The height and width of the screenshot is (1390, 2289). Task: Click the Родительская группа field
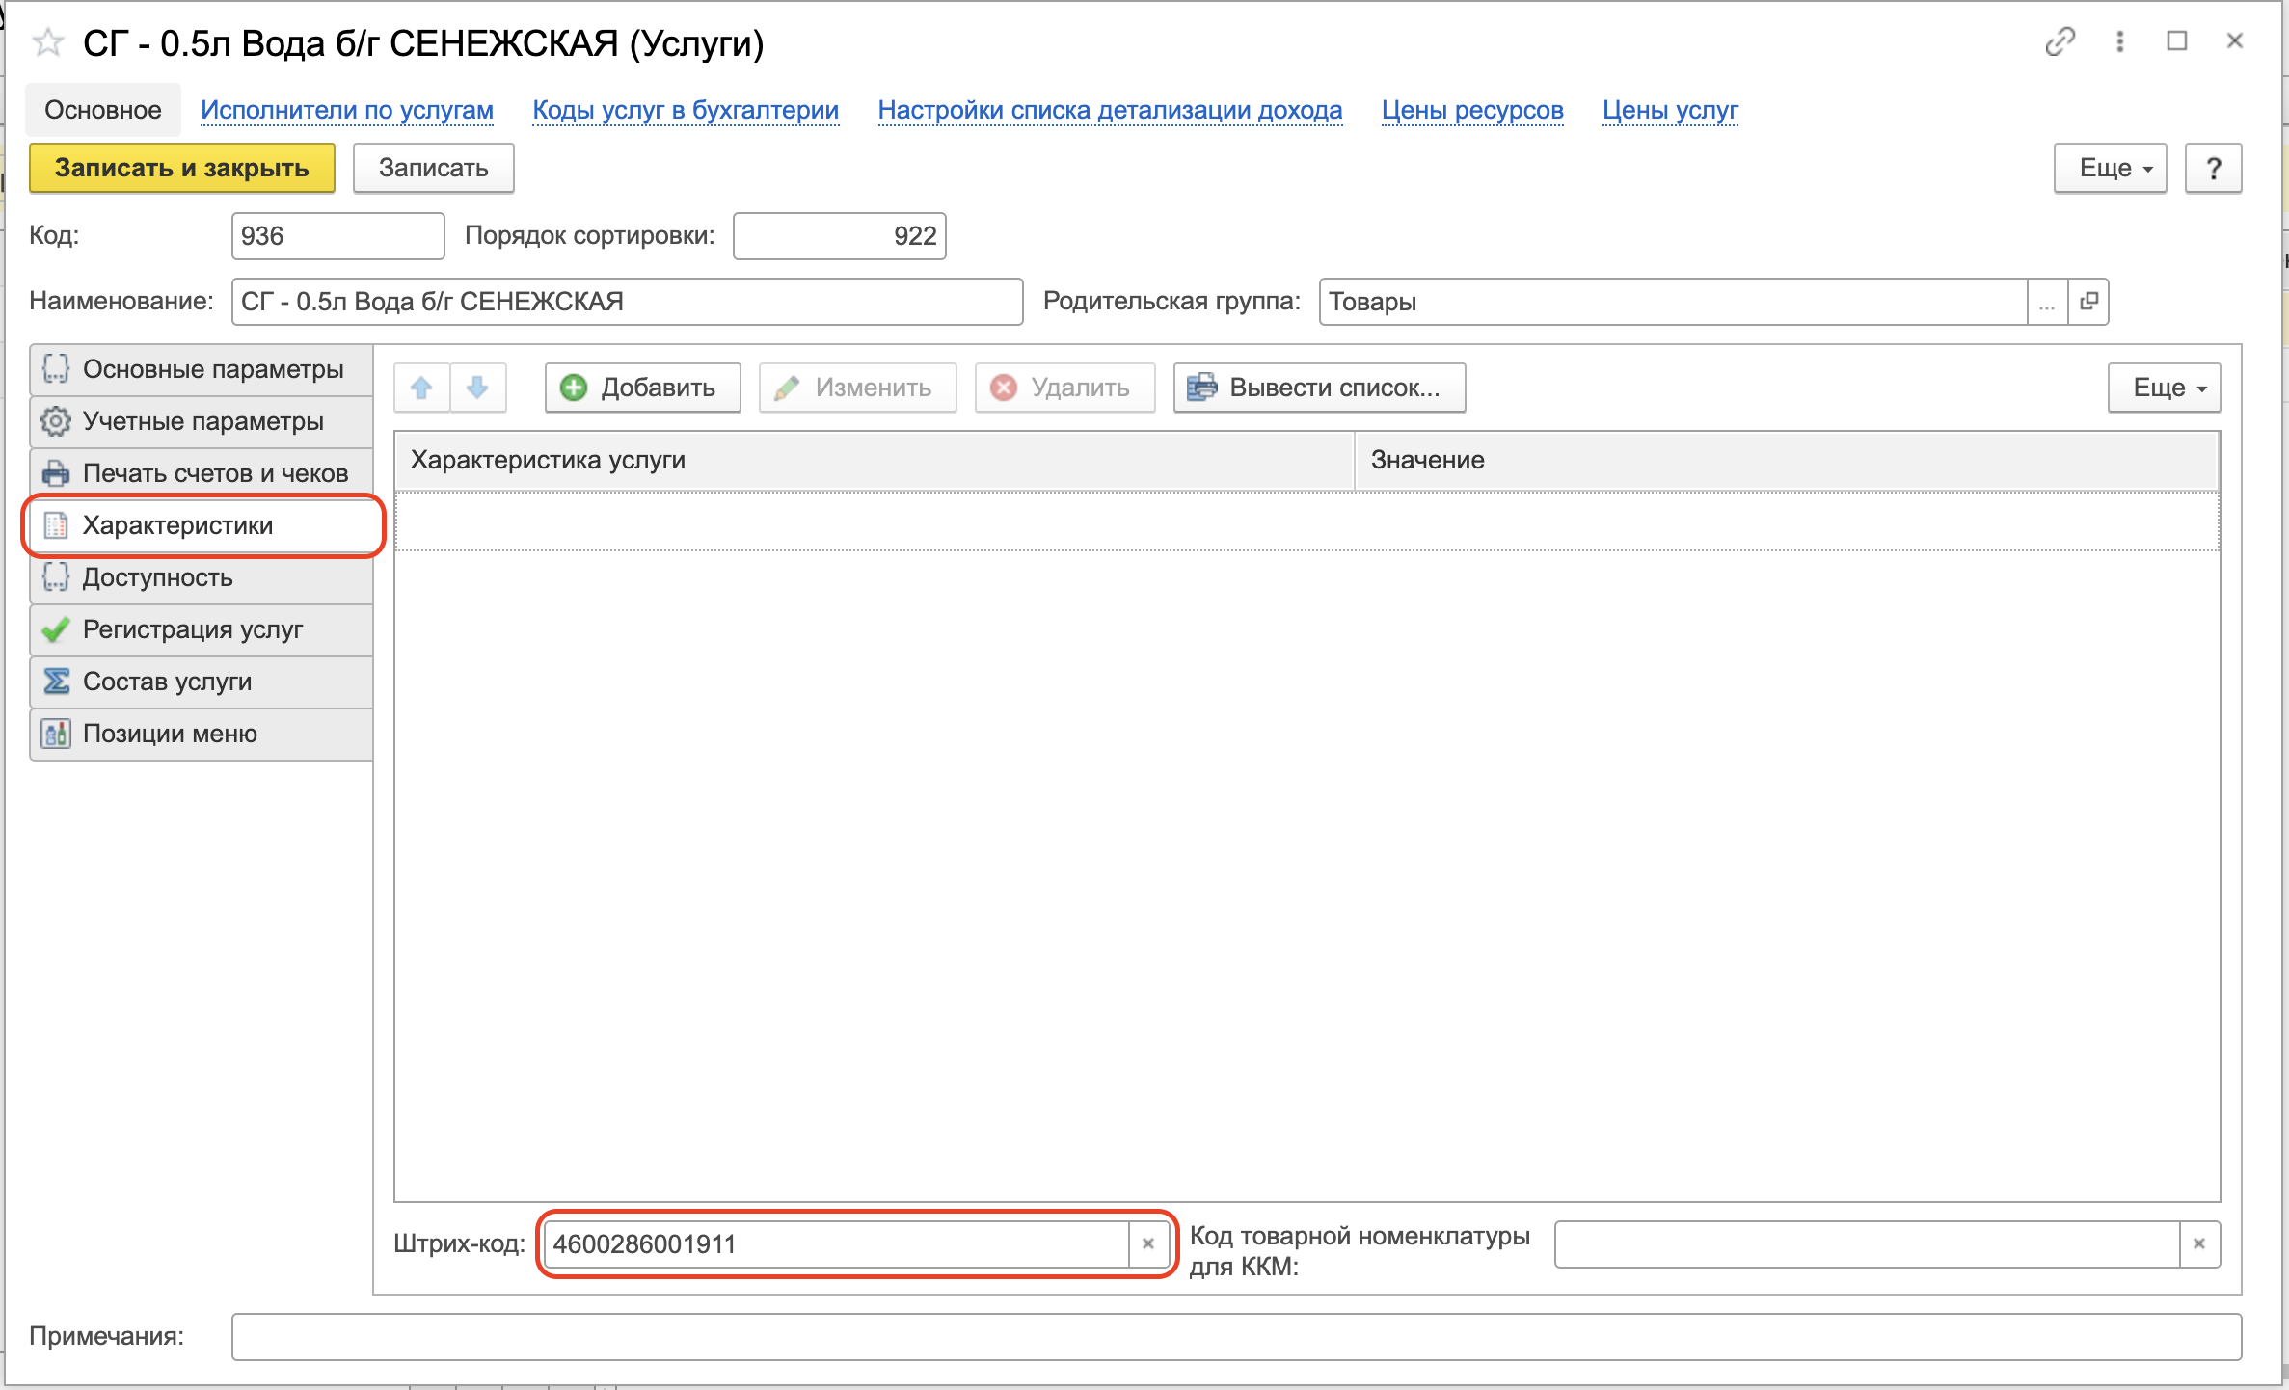click(x=1673, y=302)
